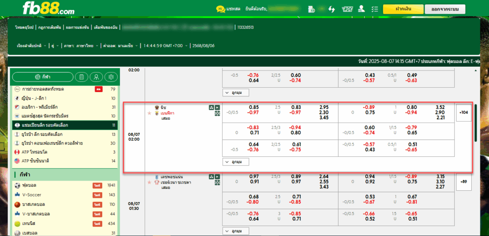Bet on draw odds 3.45 for นีซ match
Screen dimensions: 489x236
tap(324, 118)
